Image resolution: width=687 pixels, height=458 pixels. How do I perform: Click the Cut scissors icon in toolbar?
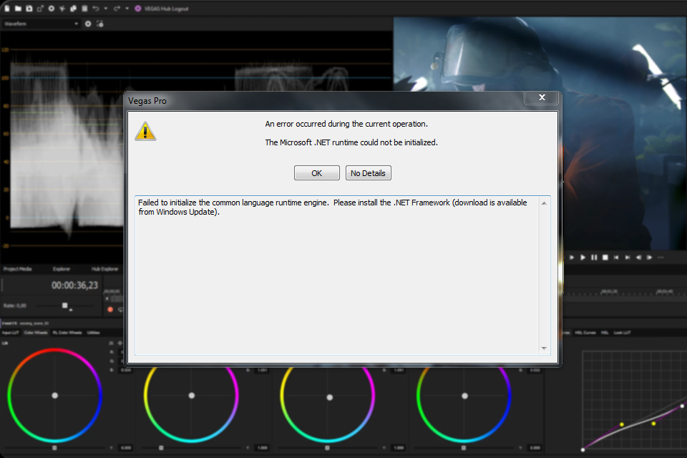point(62,9)
